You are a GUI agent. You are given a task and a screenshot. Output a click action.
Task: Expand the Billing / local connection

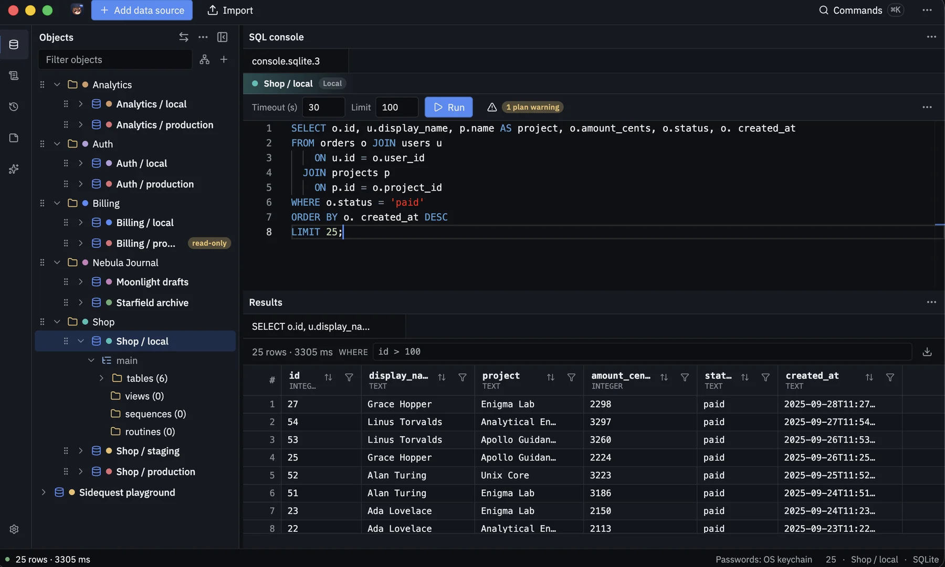pos(81,223)
